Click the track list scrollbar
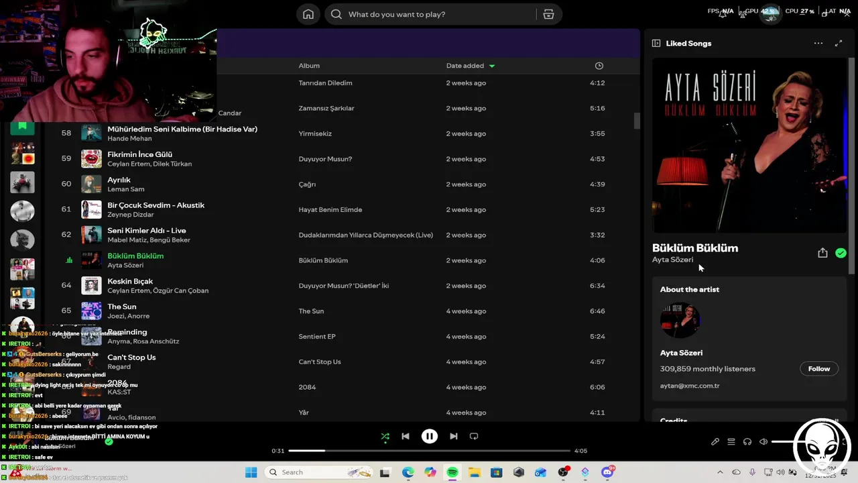This screenshot has height=483, width=858. click(x=637, y=121)
